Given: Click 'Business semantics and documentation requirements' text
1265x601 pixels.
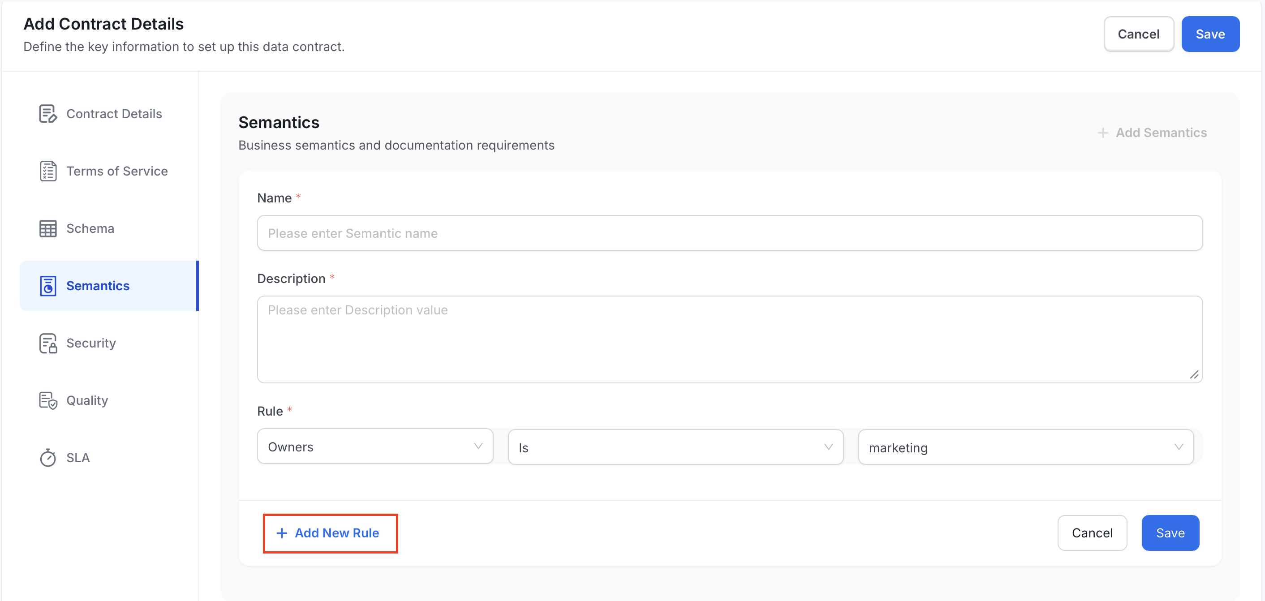Looking at the screenshot, I should coord(396,146).
